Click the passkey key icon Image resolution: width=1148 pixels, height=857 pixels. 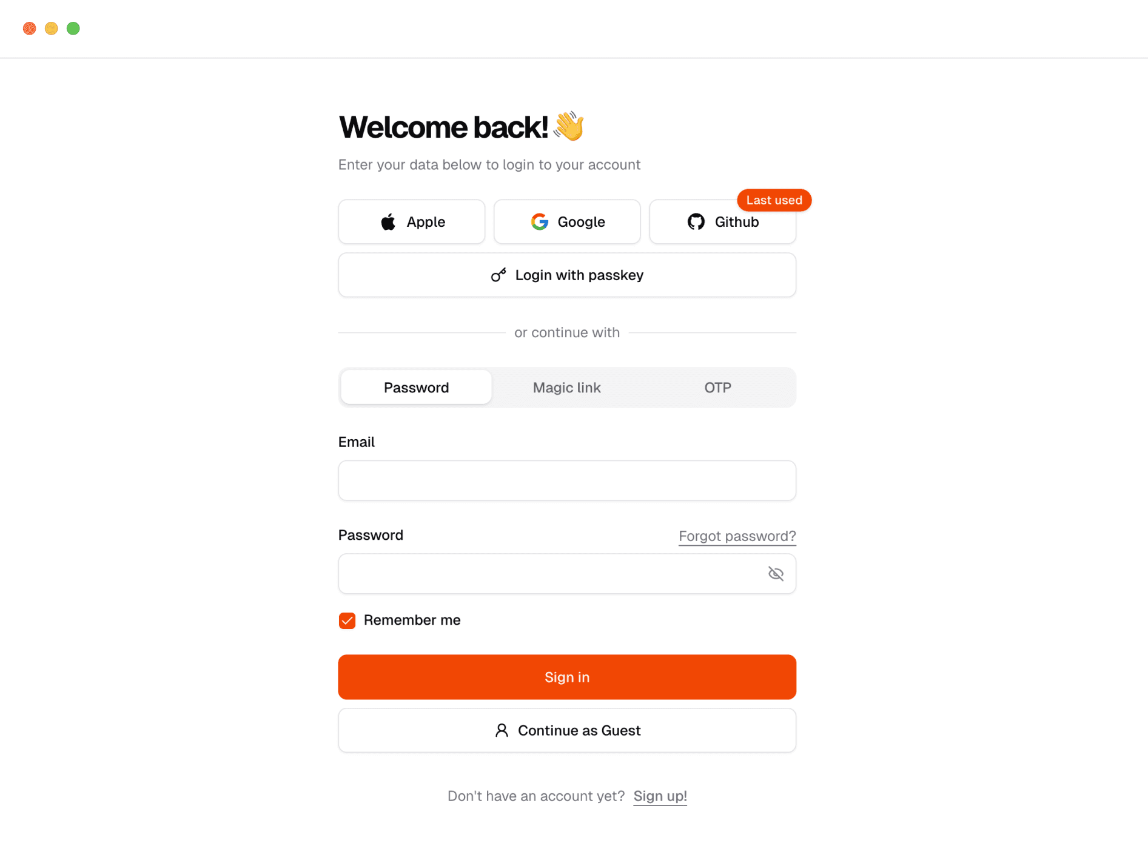(498, 275)
